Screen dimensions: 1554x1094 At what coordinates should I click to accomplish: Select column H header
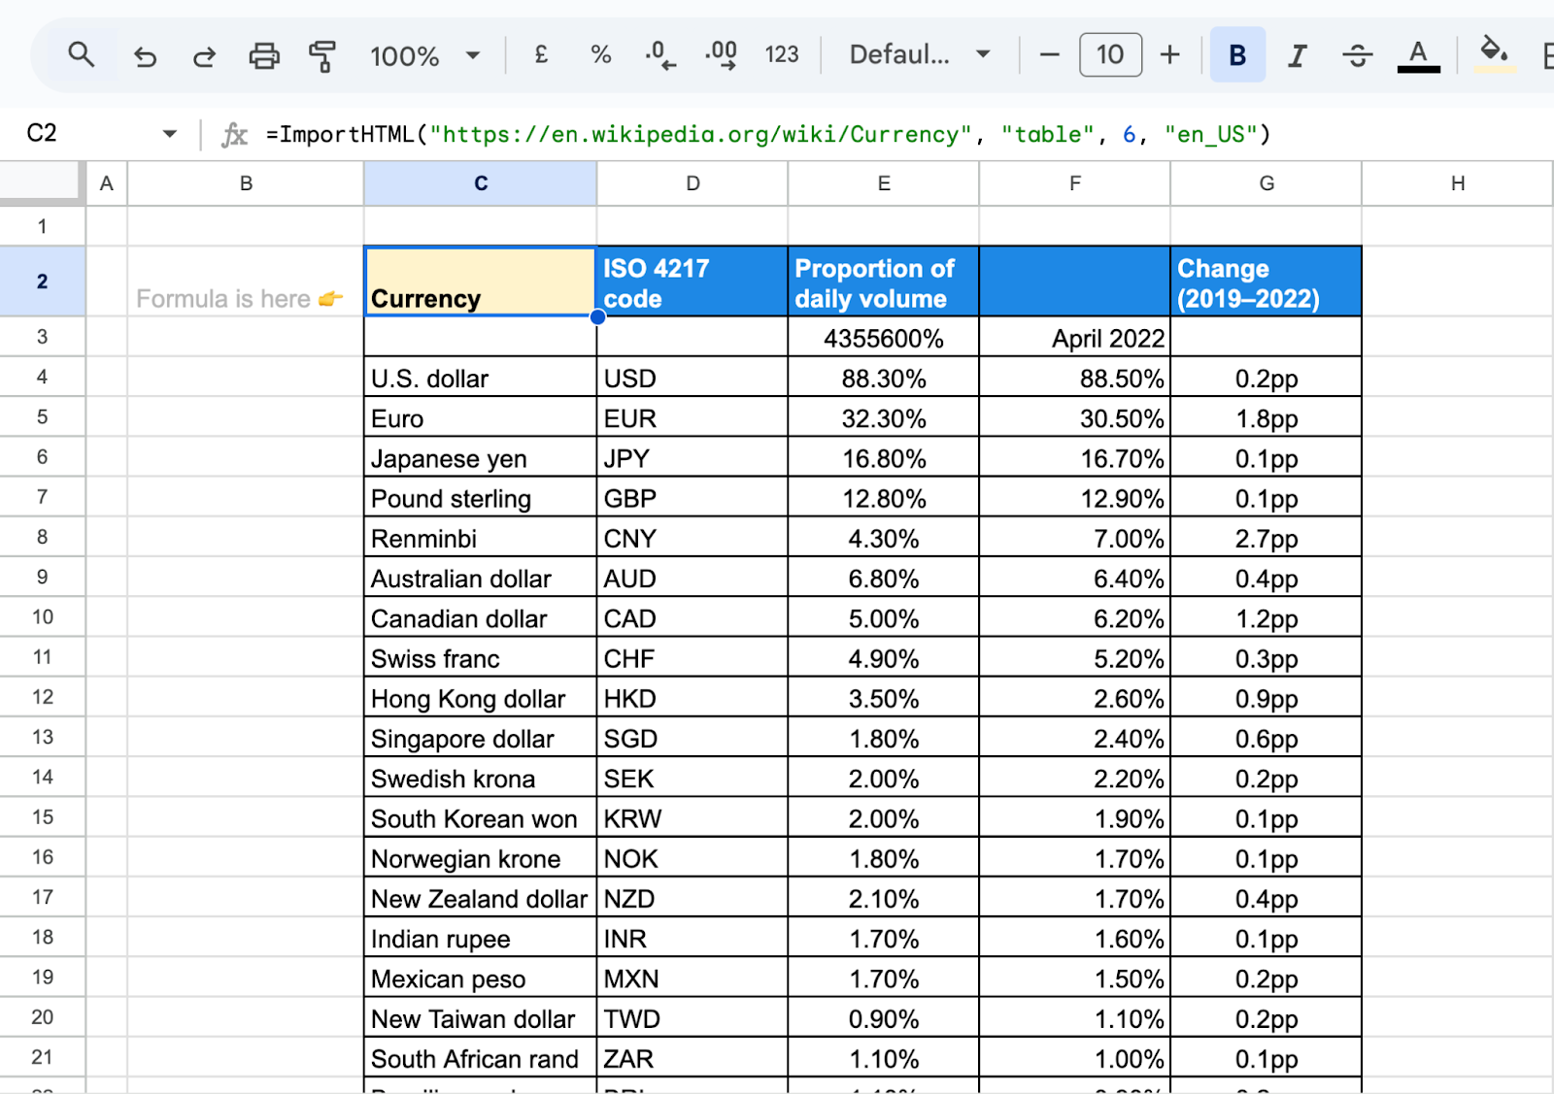[x=1458, y=183]
